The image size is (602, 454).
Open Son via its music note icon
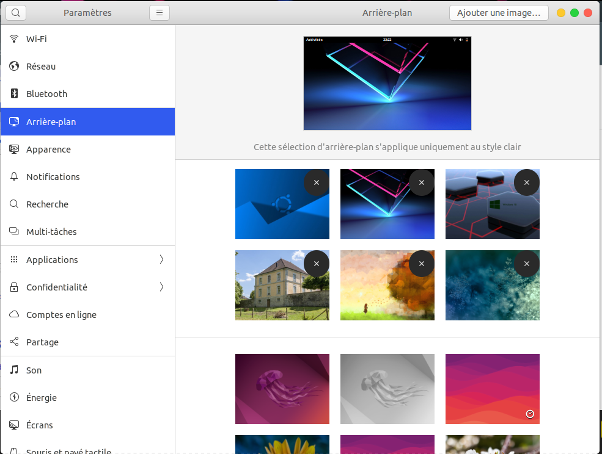[x=14, y=370]
